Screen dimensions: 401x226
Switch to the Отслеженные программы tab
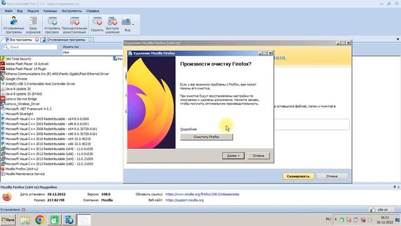pyautogui.click(x=66, y=40)
